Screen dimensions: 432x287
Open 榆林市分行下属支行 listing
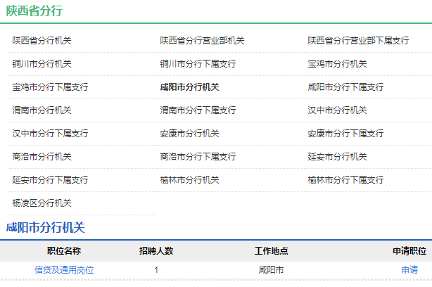click(x=345, y=180)
